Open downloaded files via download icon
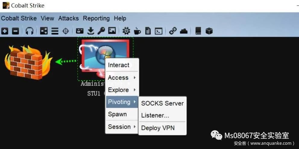299x149 pixels. pyautogui.click(x=91, y=31)
